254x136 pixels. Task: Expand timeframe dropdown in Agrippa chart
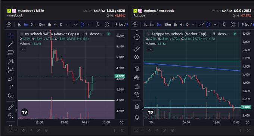(193, 25)
